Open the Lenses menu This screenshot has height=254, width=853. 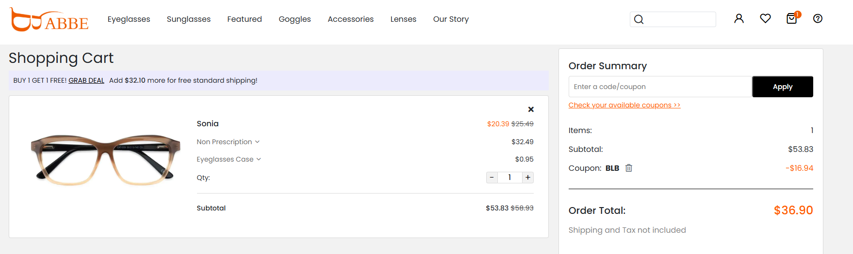tap(403, 19)
